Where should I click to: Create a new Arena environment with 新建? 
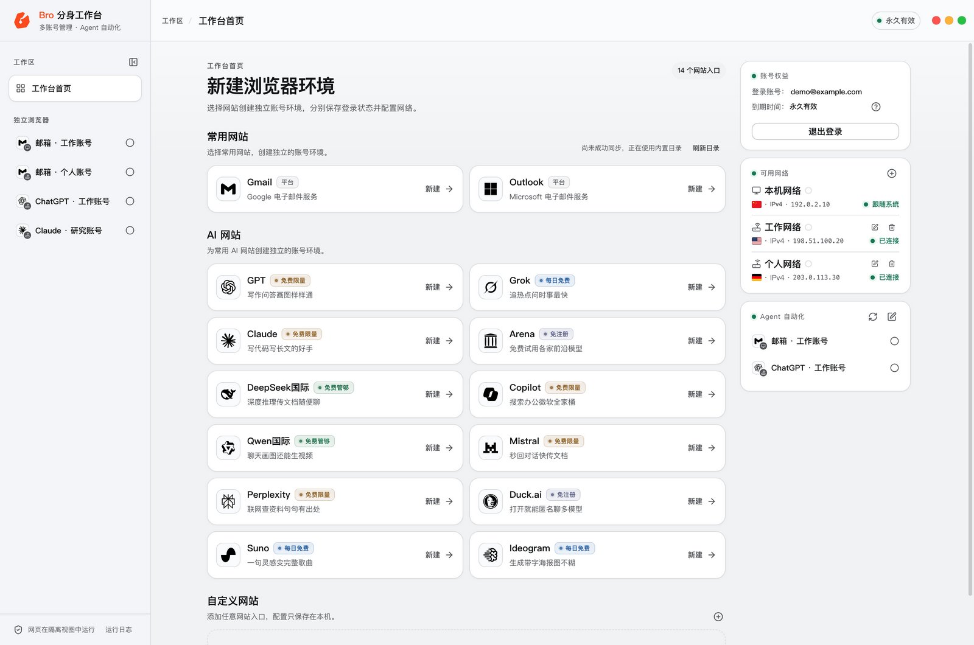(x=701, y=341)
